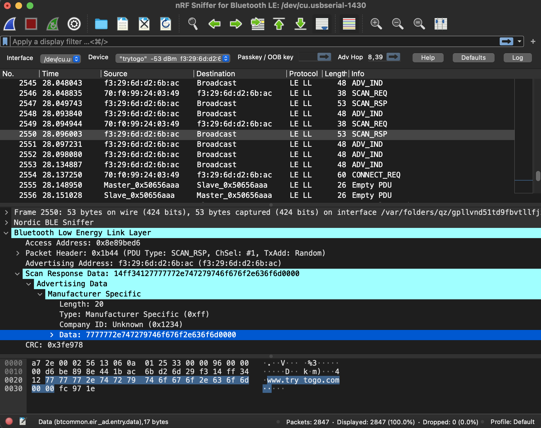
Task: Sort by the Source column header
Action: (147, 74)
